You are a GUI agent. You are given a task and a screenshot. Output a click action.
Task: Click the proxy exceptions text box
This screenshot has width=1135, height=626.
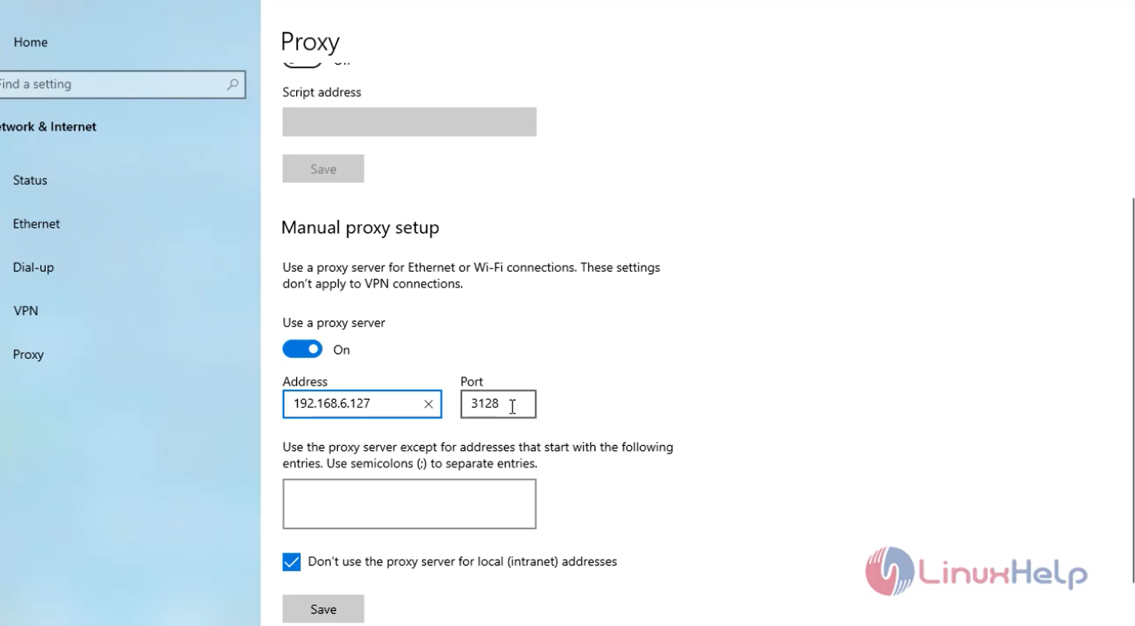pyautogui.click(x=409, y=504)
